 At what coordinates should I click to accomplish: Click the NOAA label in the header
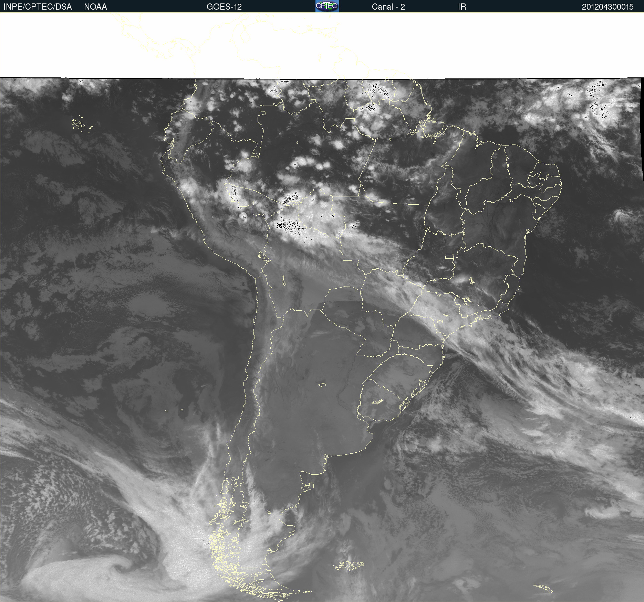pyautogui.click(x=95, y=7)
